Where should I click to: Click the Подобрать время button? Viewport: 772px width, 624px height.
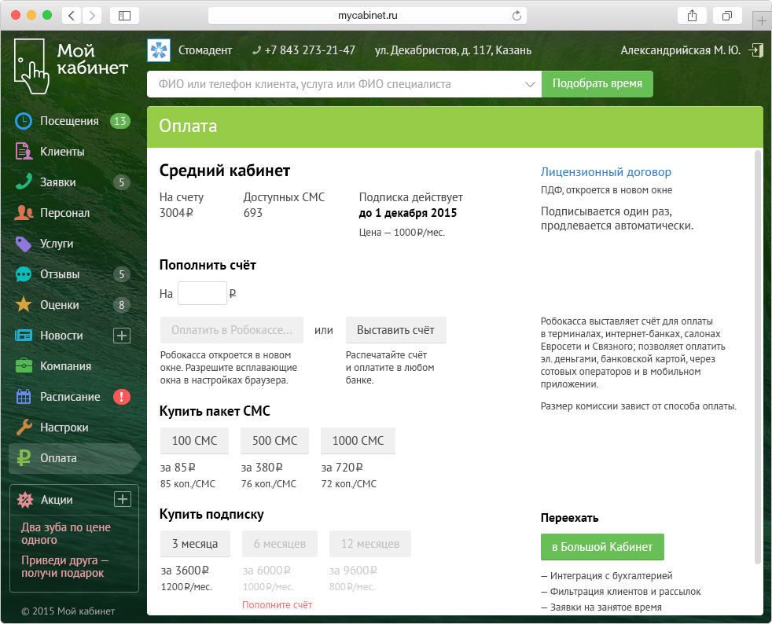597,83
